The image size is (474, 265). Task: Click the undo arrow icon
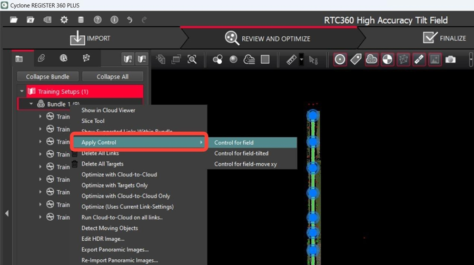pyautogui.click(x=130, y=20)
